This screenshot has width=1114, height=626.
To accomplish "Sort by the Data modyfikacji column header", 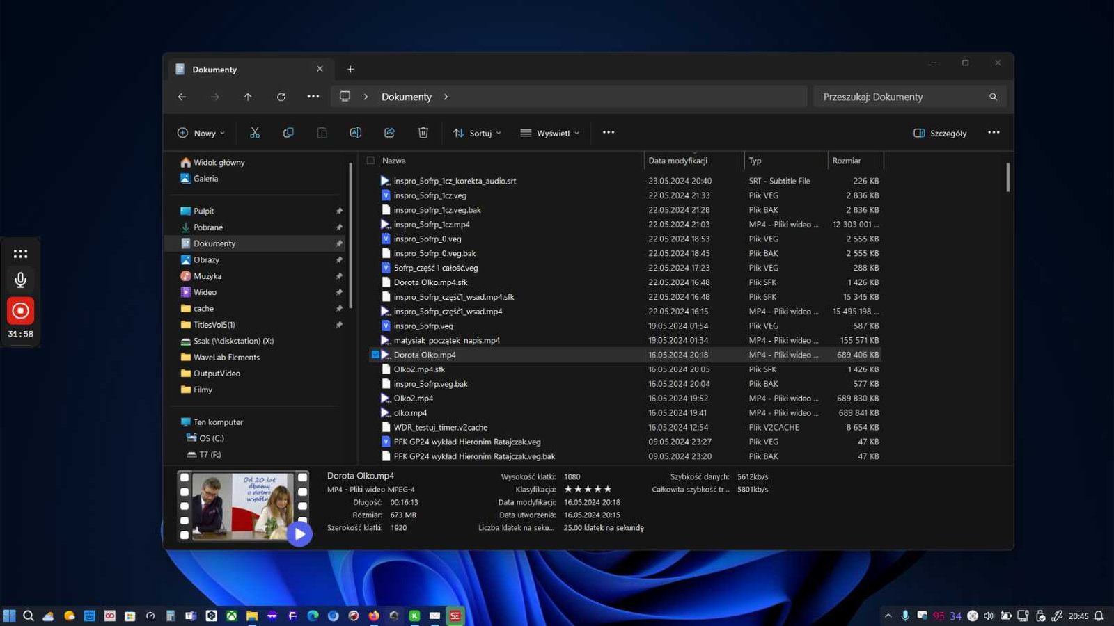I will (x=693, y=161).
